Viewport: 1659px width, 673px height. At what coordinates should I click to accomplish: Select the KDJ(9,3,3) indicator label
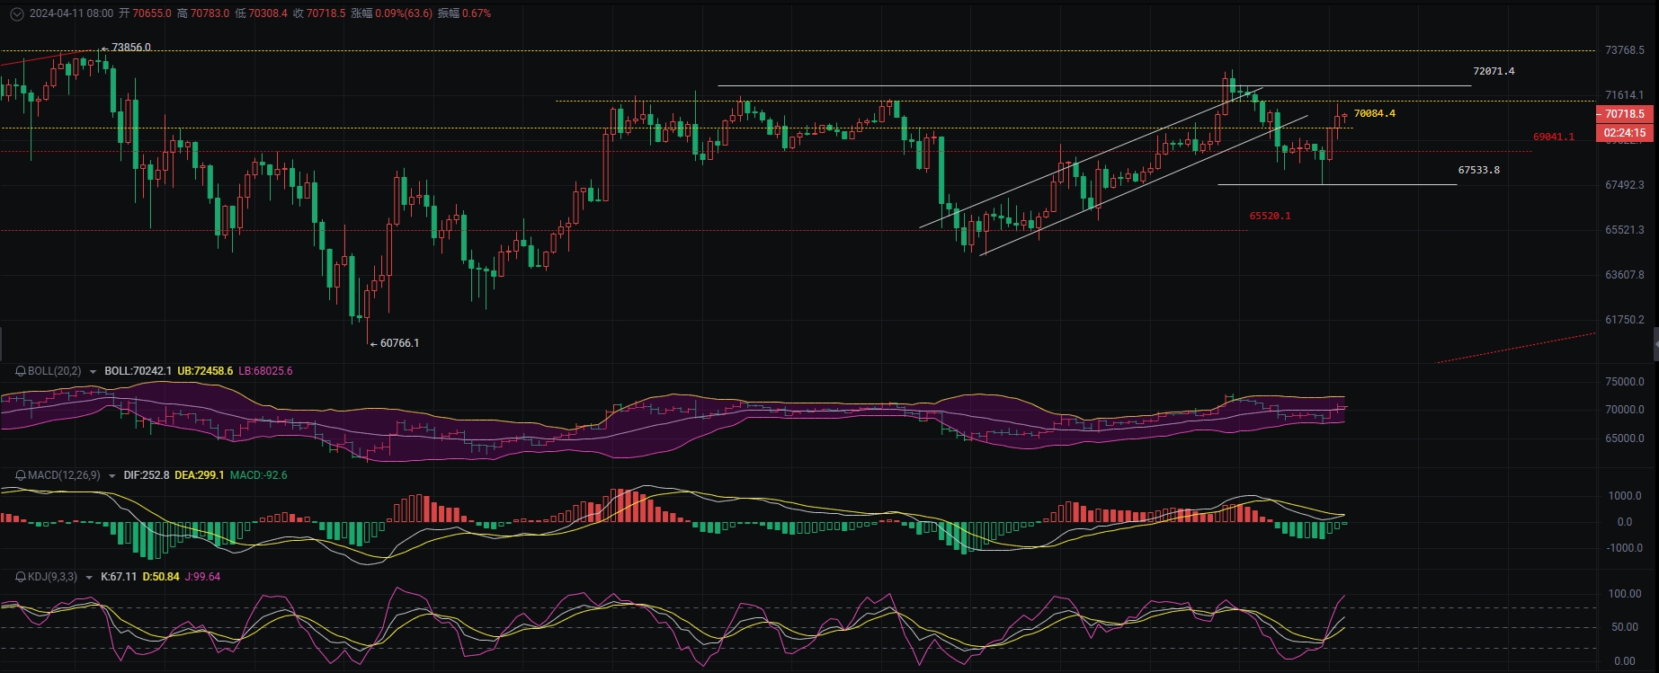click(52, 577)
